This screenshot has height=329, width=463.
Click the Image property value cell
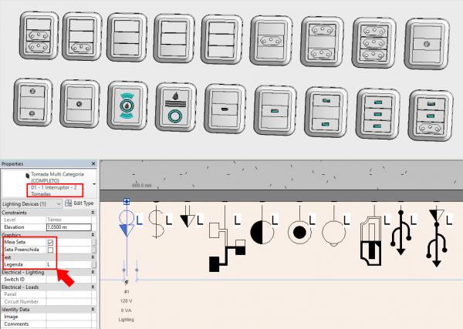coord(69,317)
